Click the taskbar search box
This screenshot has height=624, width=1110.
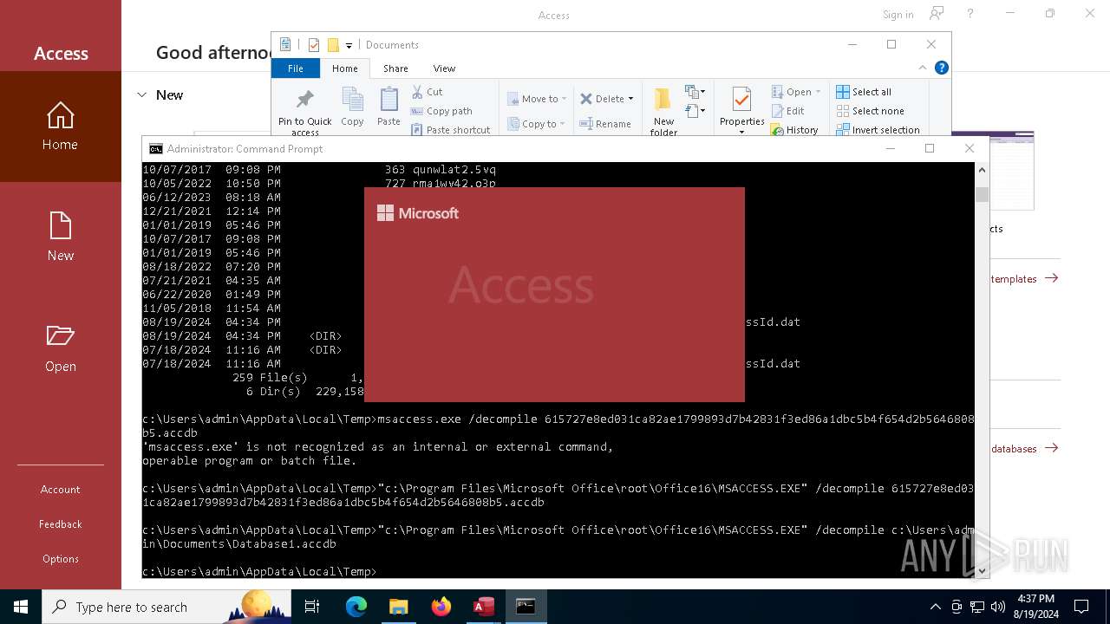[167, 607]
